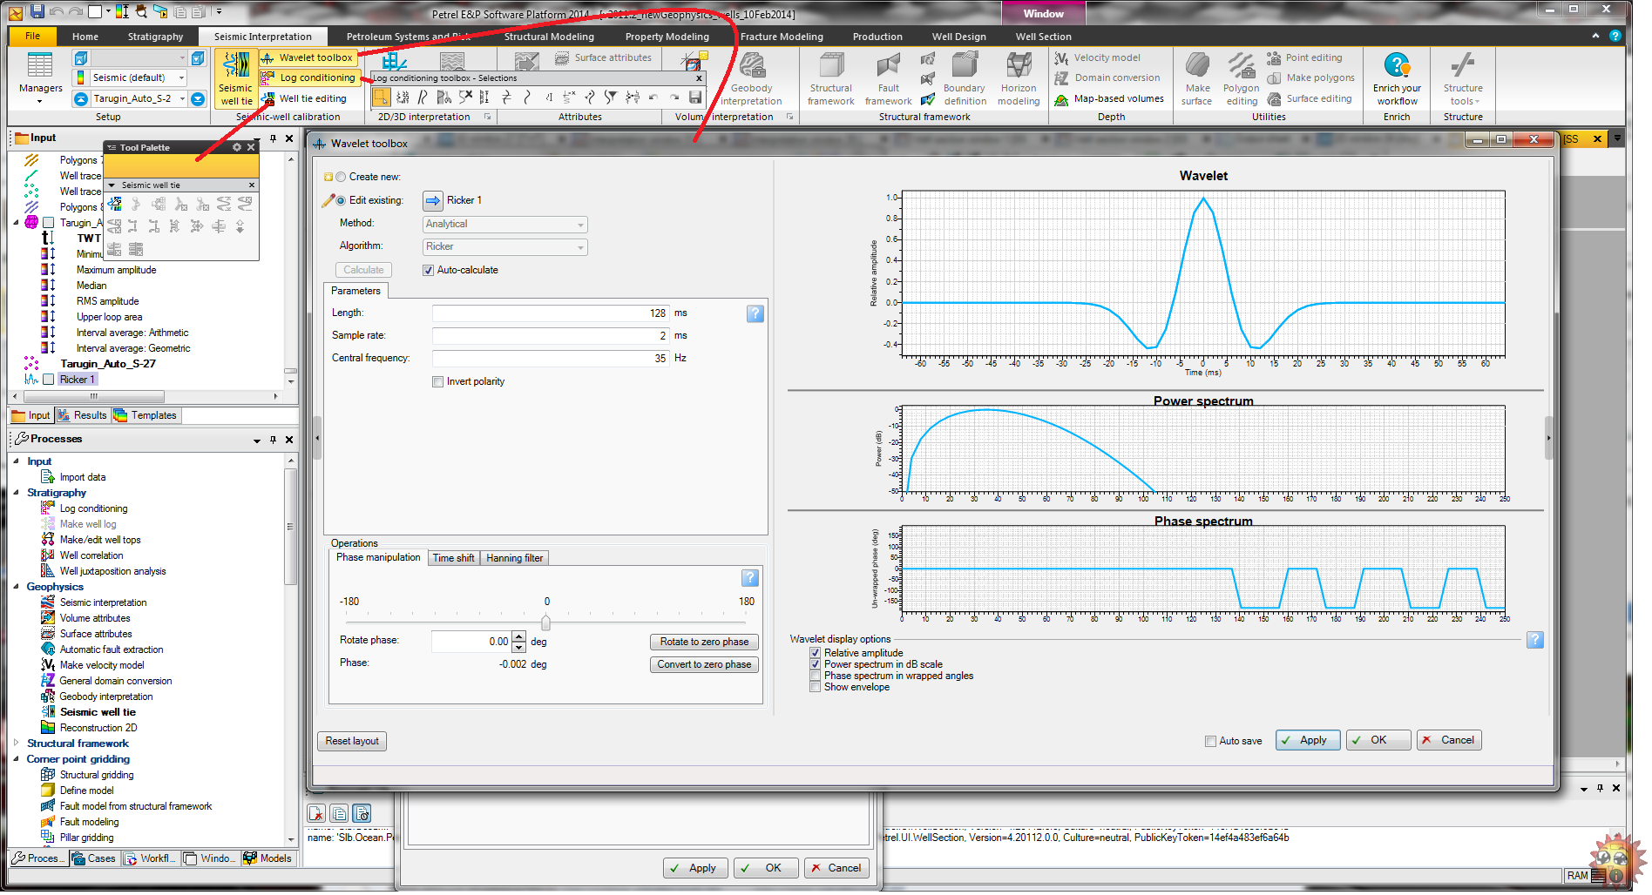
Task: Switch to Results pane tab
Action: coord(83,415)
